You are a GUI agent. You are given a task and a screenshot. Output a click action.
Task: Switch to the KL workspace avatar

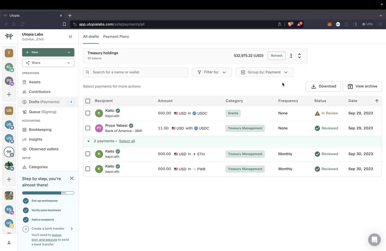pos(9,67)
